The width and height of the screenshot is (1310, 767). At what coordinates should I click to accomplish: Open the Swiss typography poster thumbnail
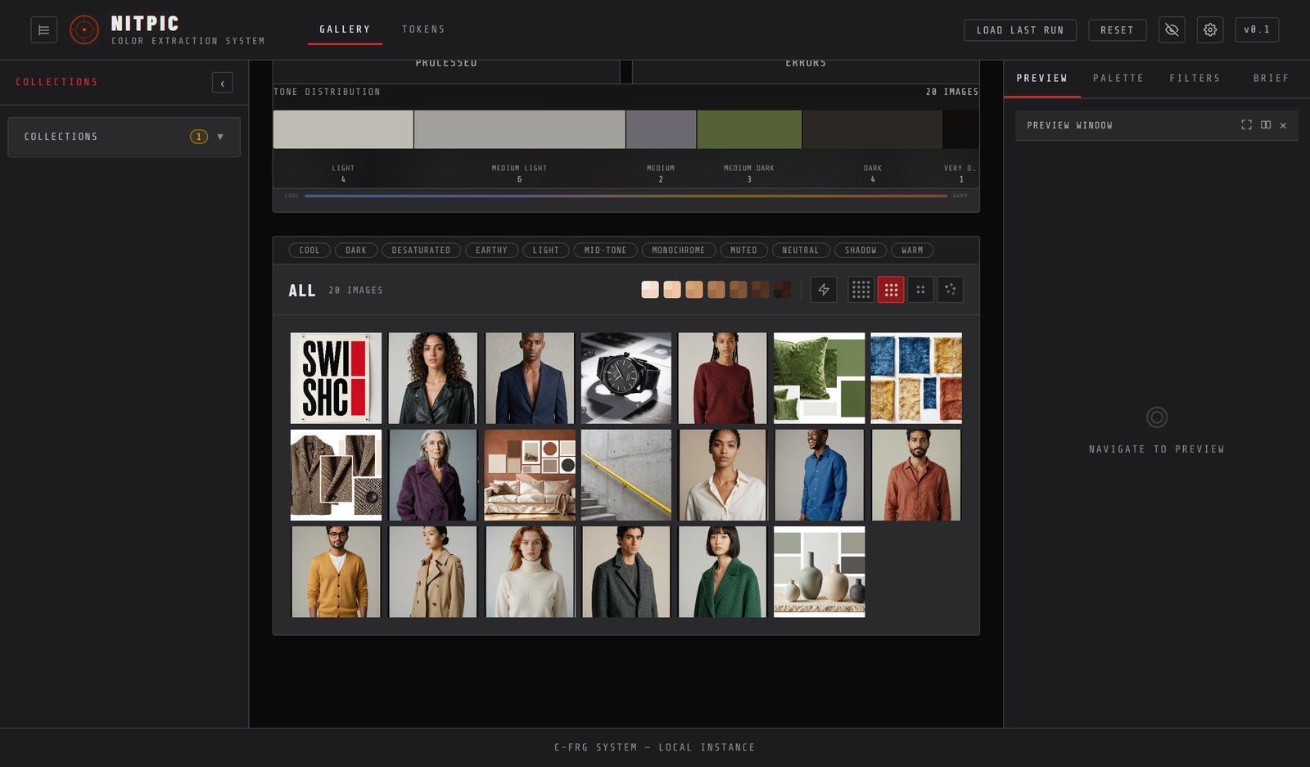pyautogui.click(x=336, y=378)
